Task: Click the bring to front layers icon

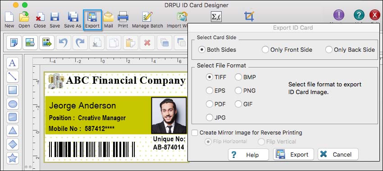Action: [x=164, y=43]
